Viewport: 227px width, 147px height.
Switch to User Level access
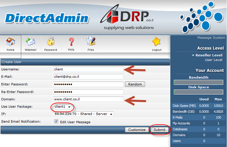click(213, 60)
